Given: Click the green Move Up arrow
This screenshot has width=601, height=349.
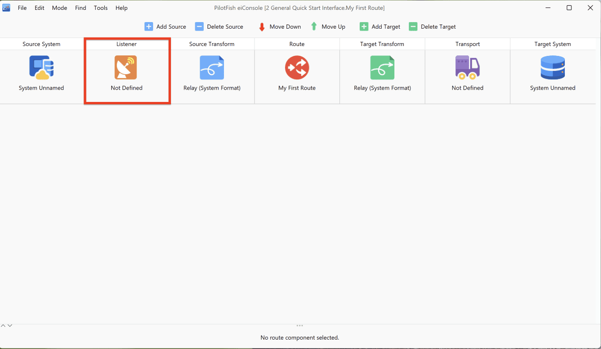Looking at the screenshot, I should 314,27.
